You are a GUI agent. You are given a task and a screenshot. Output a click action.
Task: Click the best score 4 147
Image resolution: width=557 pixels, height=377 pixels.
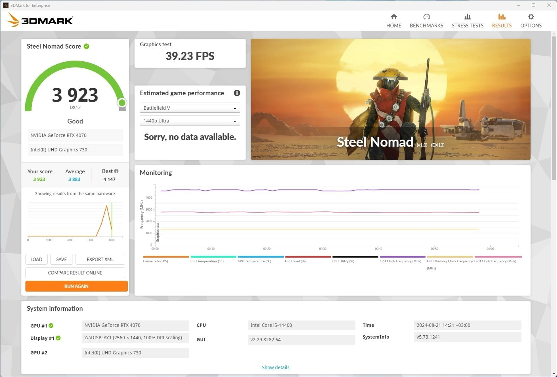(x=109, y=179)
